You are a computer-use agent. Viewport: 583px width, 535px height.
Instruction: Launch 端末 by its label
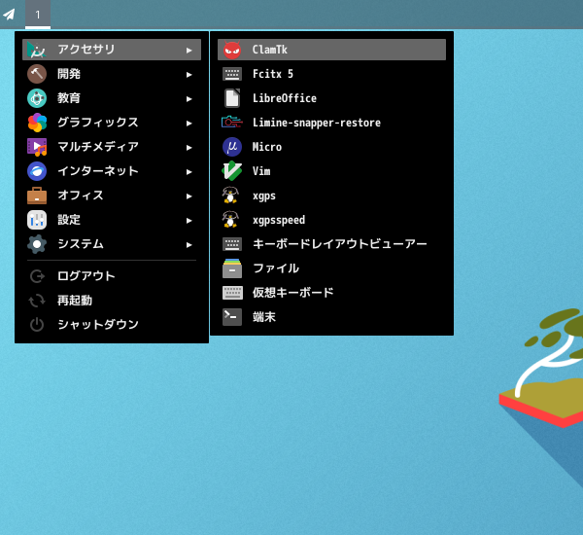pos(264,317)
